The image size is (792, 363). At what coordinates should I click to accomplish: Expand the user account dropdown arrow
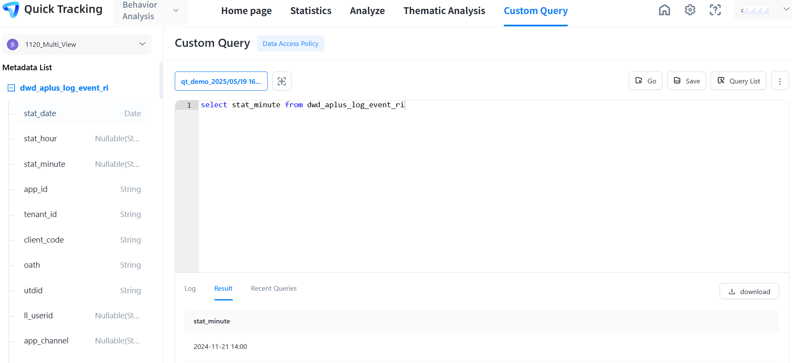[786, 9]
